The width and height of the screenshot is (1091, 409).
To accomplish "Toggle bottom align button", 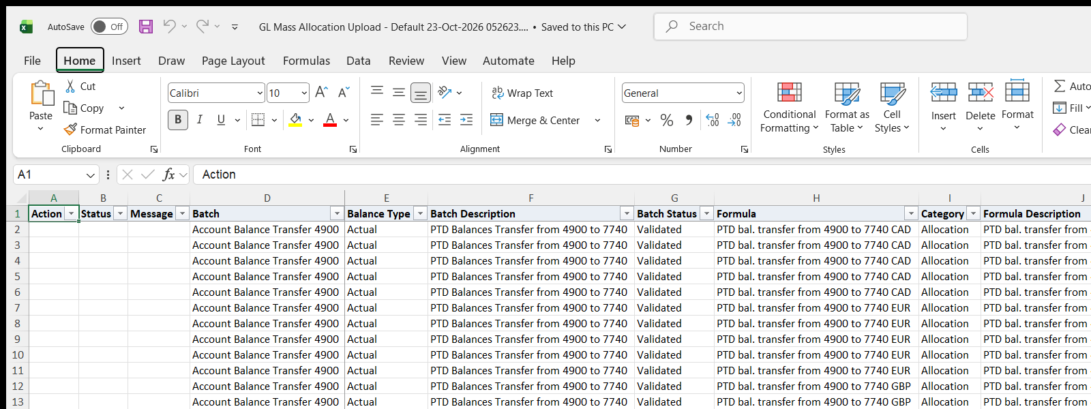I will pyautogui.click(x=421, y=93).
